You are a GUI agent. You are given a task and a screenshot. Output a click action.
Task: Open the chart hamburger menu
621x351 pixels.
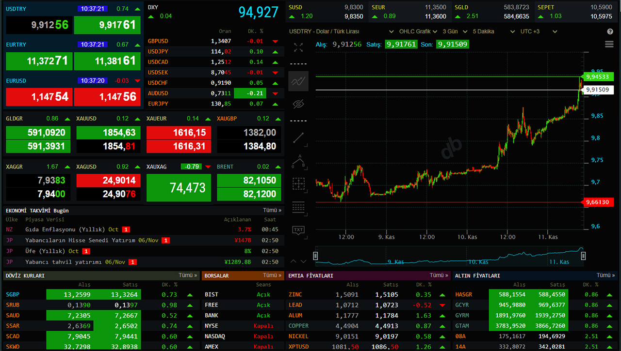(x=609, y=45)
